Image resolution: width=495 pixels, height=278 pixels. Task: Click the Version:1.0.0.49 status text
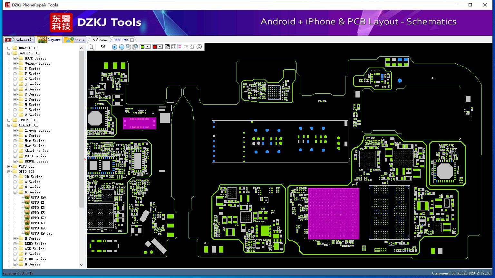click(x=18, y=273)
